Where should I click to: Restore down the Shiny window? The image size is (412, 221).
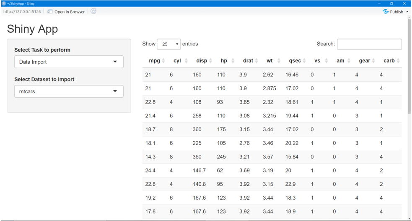[391, 3]
